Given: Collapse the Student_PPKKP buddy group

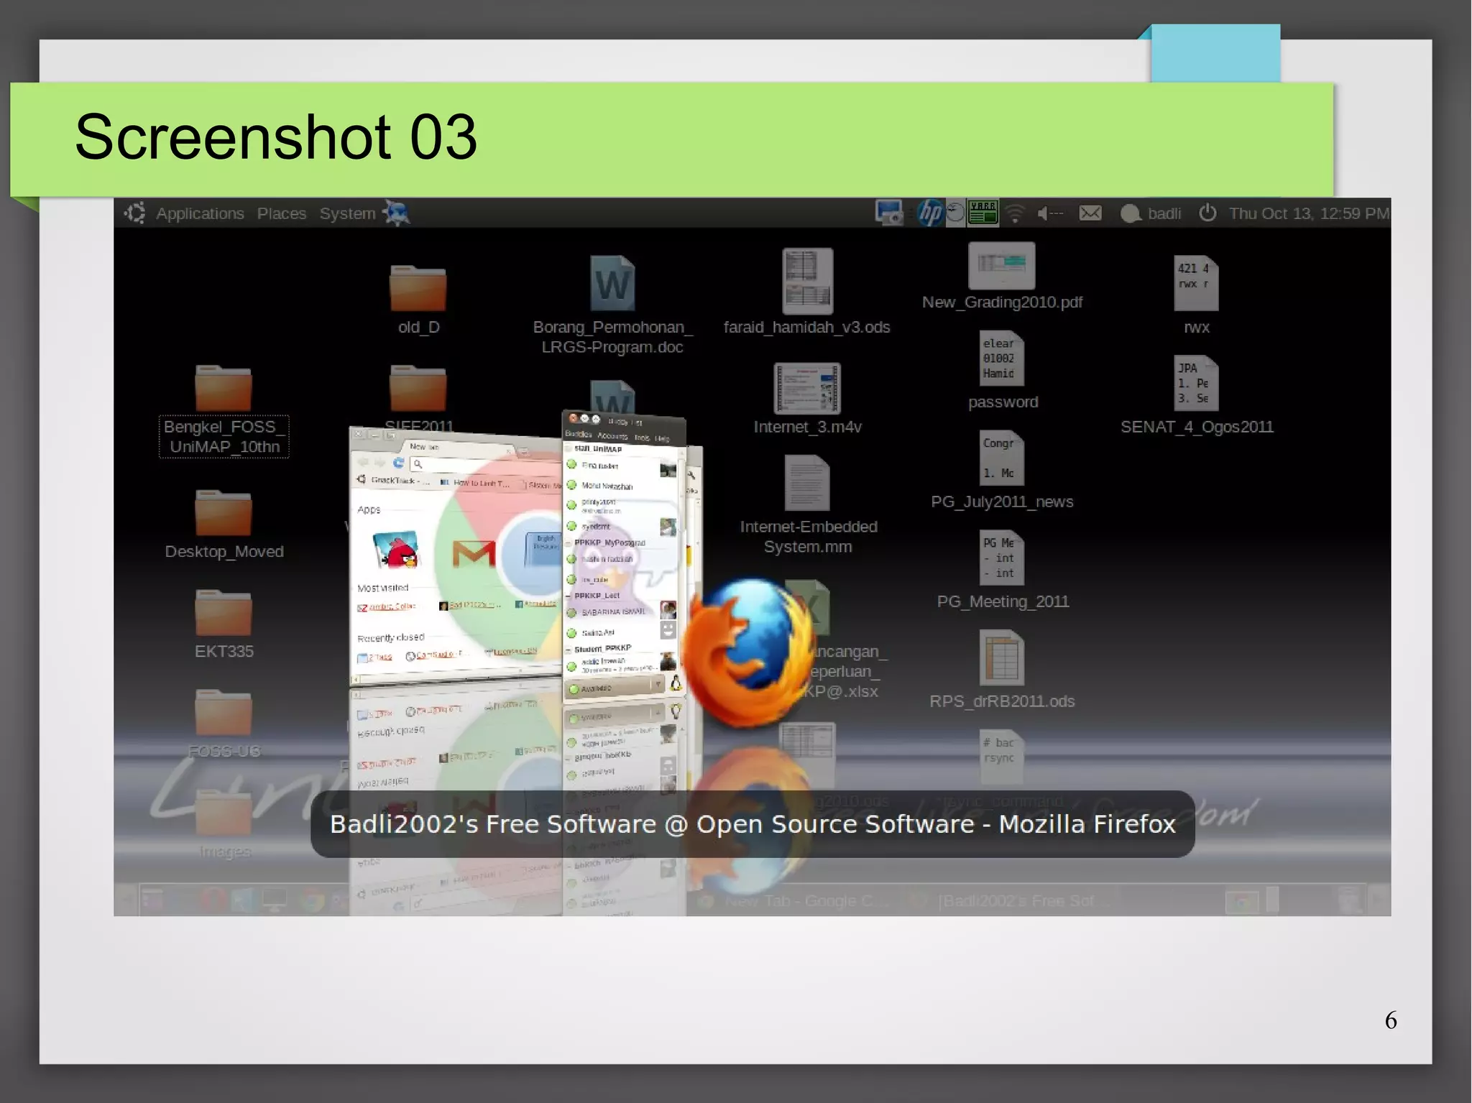Looking at the screenshot, I should pyautogui.click(x=569, y=650).
